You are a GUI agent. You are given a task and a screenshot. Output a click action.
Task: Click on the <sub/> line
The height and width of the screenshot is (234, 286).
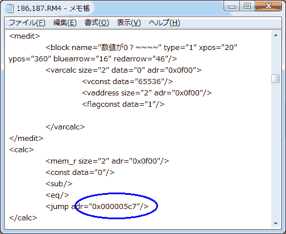click(59, 183)
